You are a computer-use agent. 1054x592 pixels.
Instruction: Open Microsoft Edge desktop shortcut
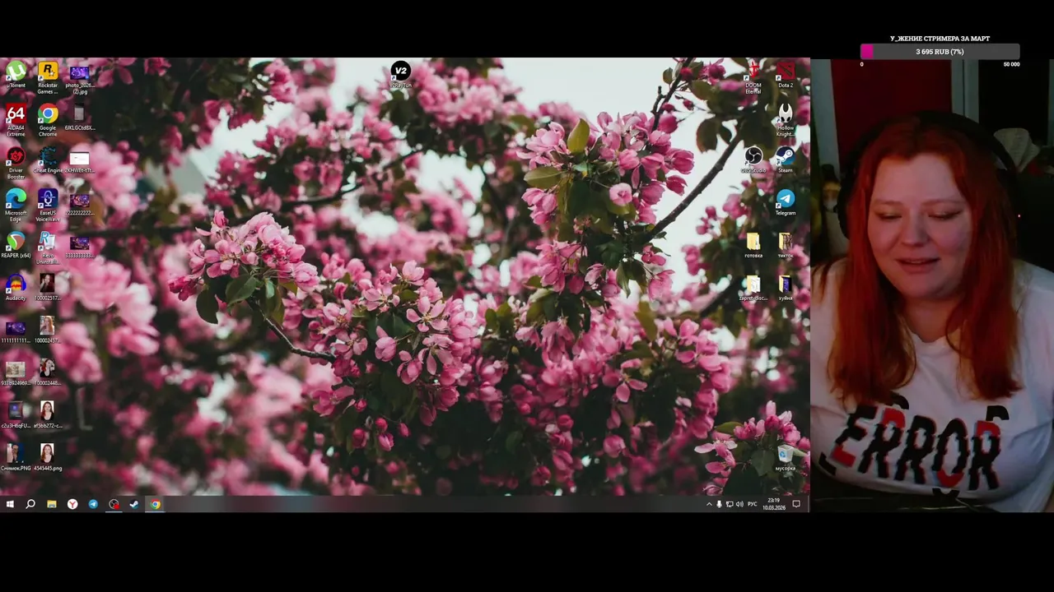(16, 206)
